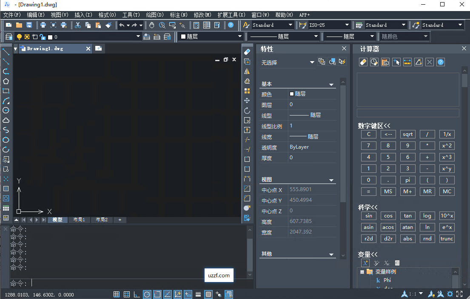The height and width of the screenshot is (299, 470).
Task: Toggle ortho mode in the status bar
Action: (x=136, y=294)
